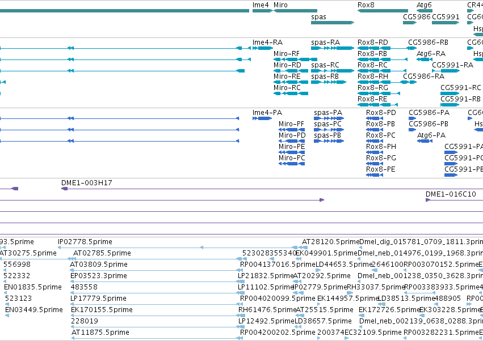The width and height of the screenshot is (483, 341).
Task: Click the Rox8-PH protein label
Action: (x=381, y=147)
